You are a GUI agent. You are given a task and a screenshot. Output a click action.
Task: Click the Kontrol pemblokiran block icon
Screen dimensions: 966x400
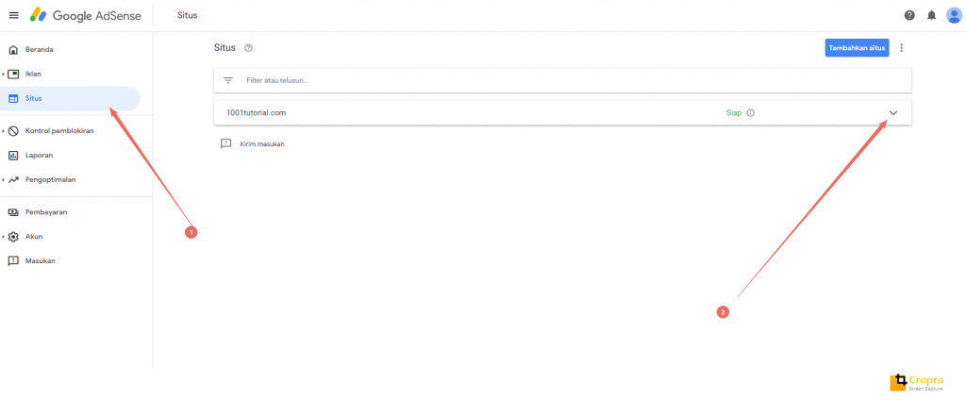point(13,131)
